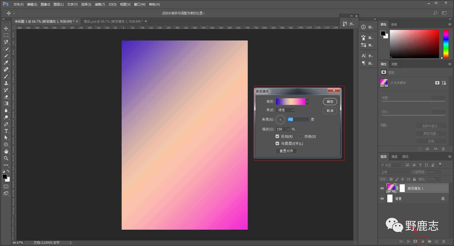Screen dimensions: 454x246
Task: Open the 滤镜(T) menu
Action: (x=100, y=4)
